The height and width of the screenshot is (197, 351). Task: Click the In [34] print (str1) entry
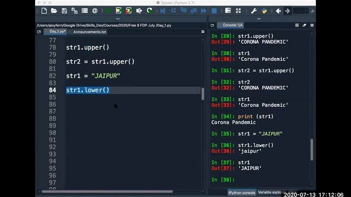click(242, 117)
